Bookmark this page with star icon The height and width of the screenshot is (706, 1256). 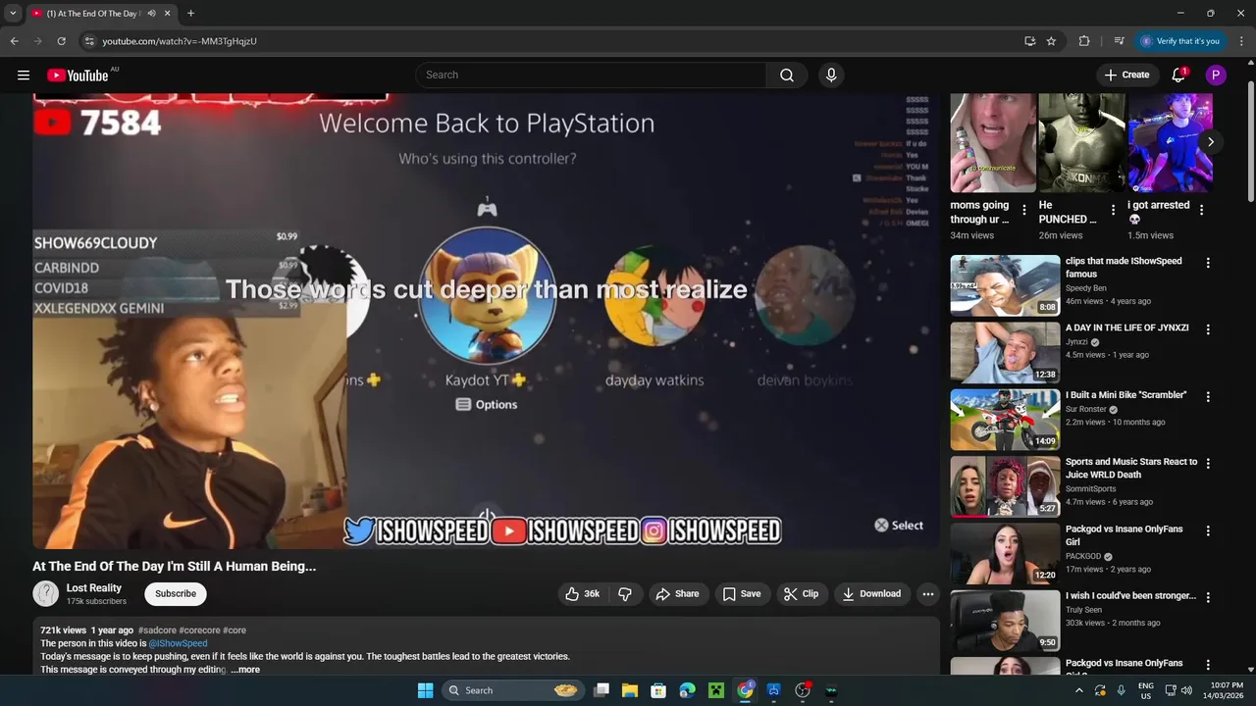coord(1051,41)
